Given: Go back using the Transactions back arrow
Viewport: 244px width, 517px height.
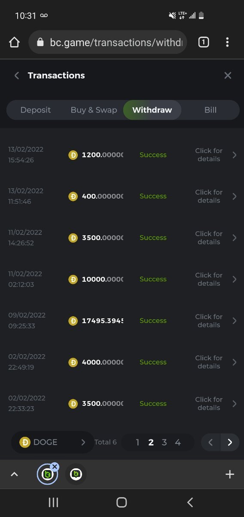Looking at the screenshot, I should [17, 76].
